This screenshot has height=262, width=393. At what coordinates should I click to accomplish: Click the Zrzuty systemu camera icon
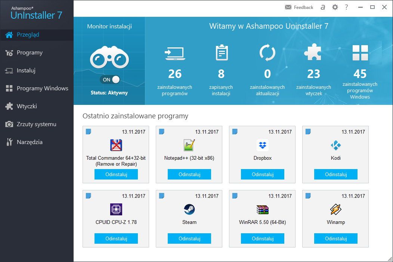coord(9,124)
